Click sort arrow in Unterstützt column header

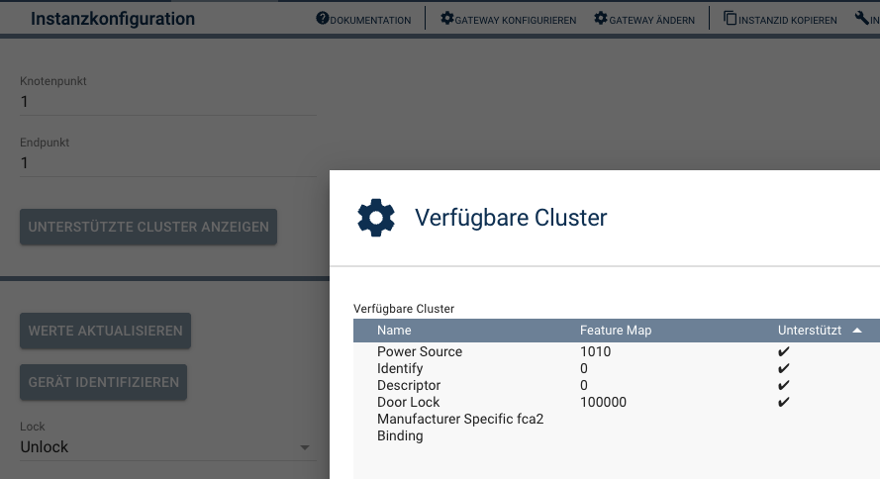pyautogui.click(x=857, y=331)
